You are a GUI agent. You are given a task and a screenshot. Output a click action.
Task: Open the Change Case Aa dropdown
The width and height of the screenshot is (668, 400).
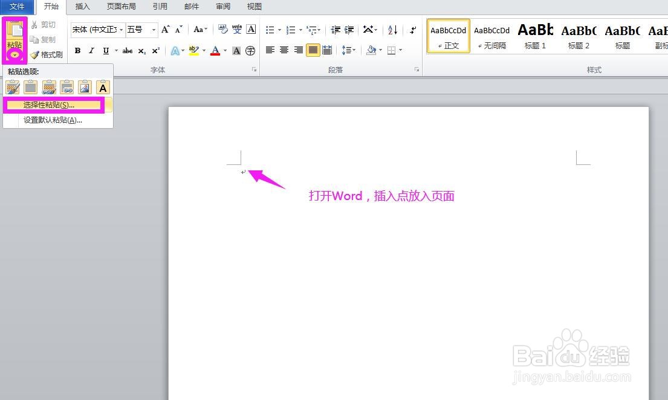[200, 30]
